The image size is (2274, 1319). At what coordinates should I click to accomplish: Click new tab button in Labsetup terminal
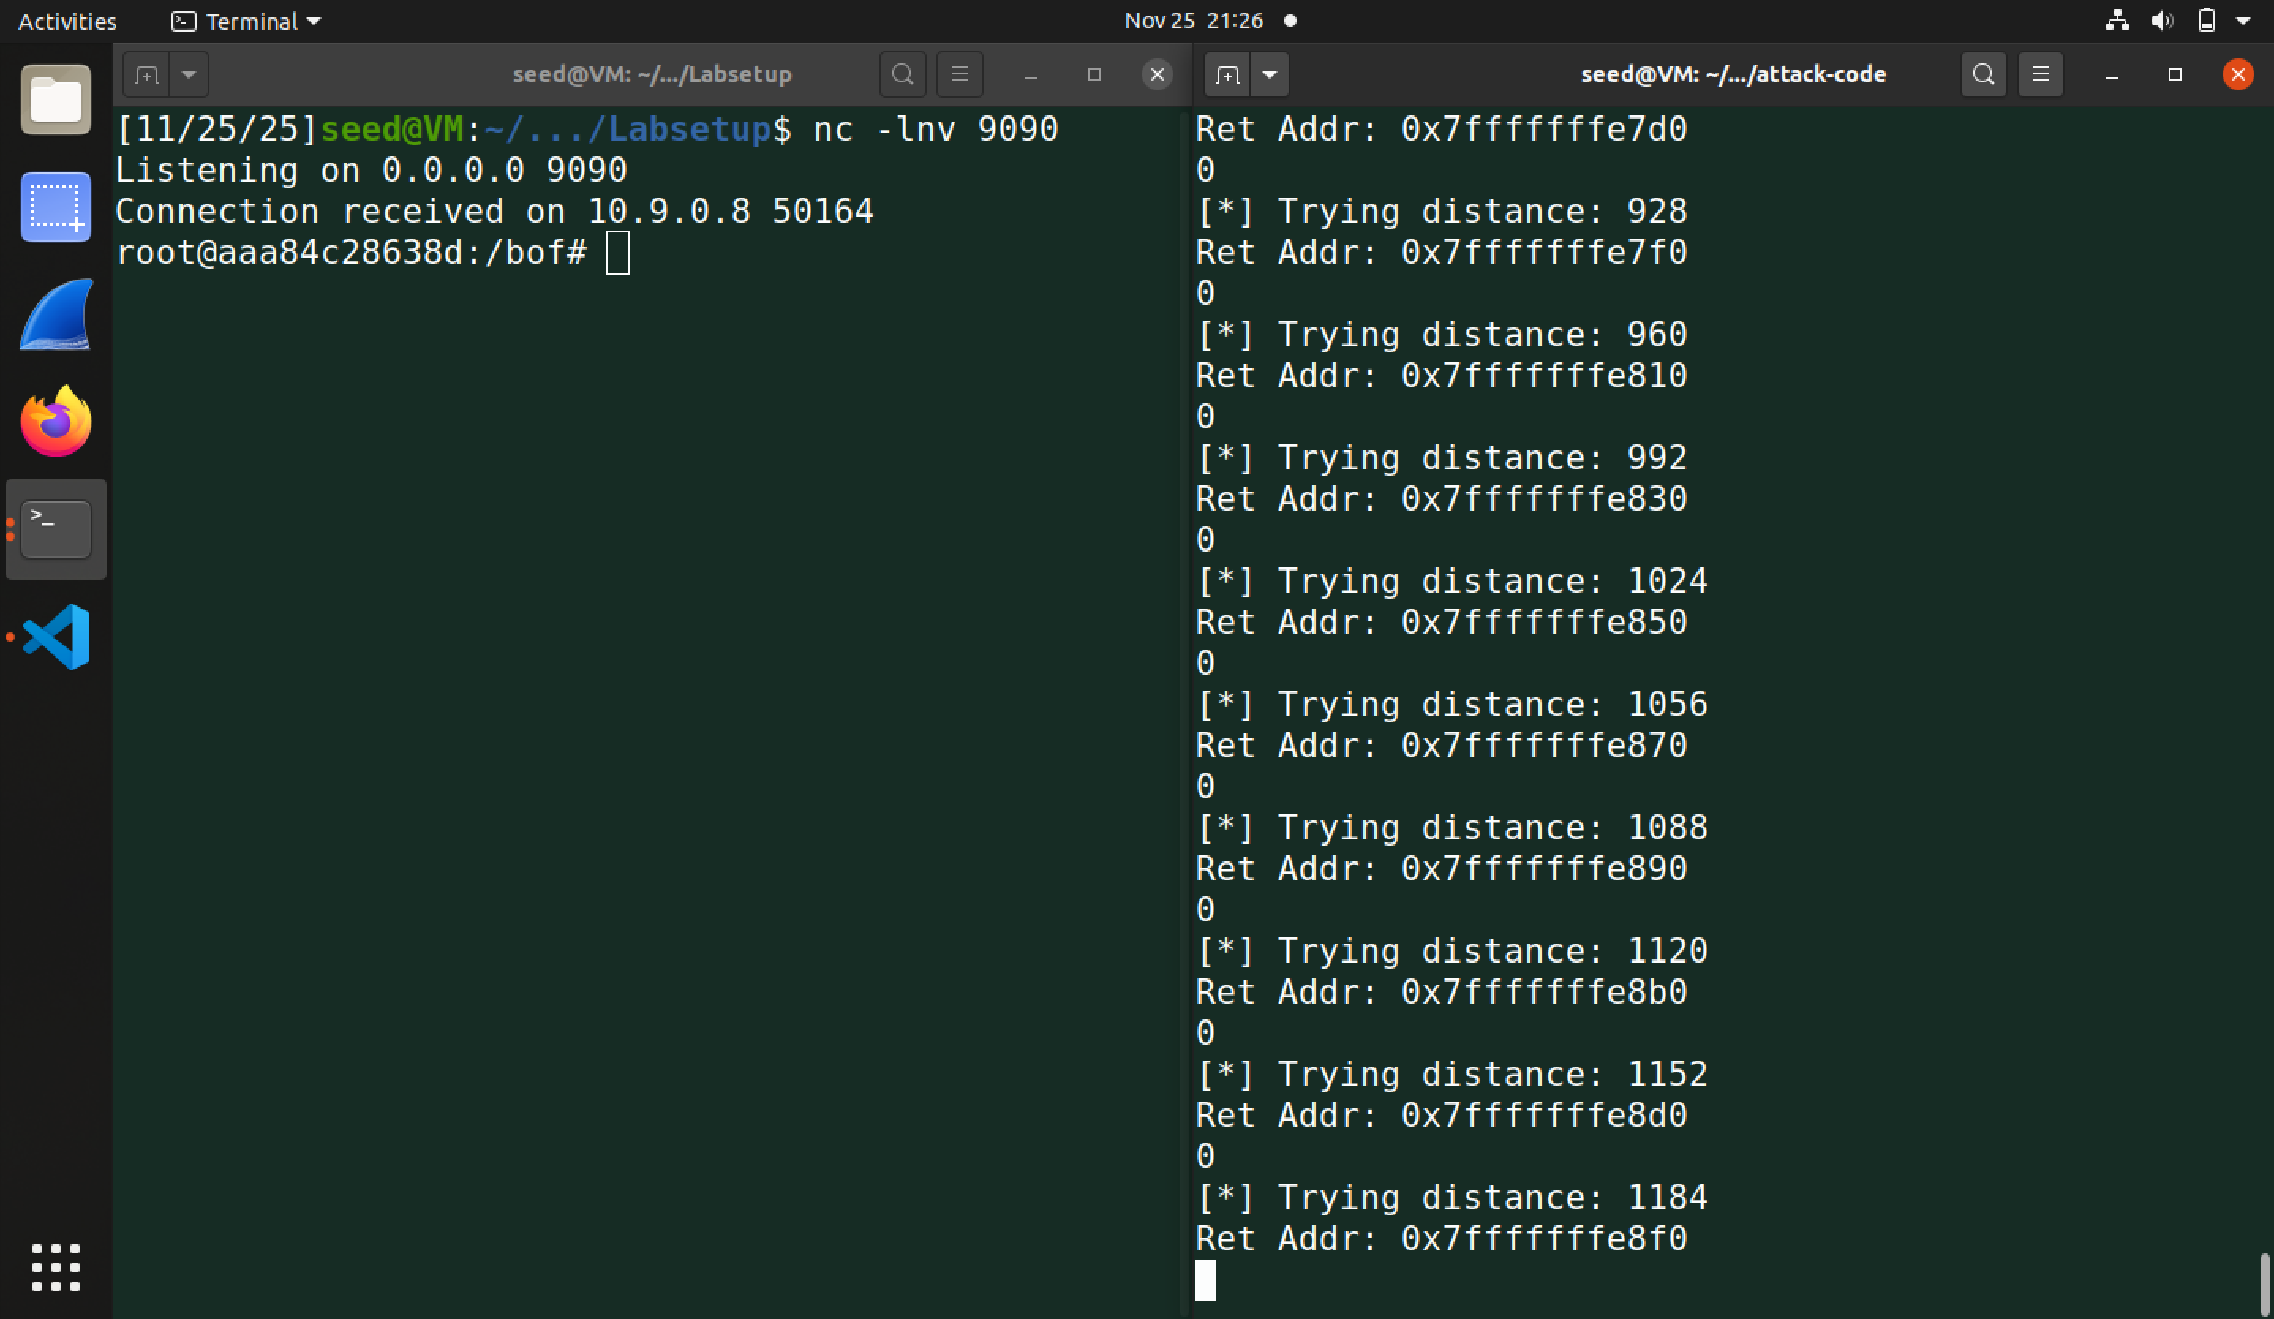tap(147, 74)
